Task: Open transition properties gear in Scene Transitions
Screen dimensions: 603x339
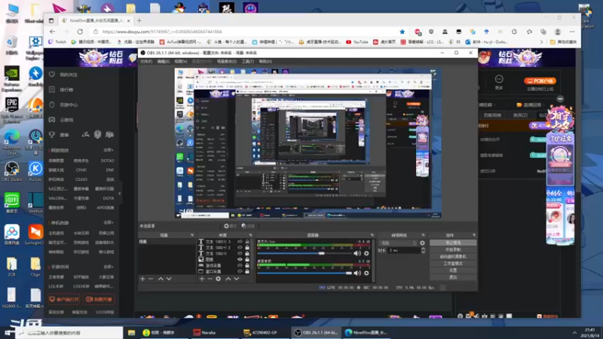Action: pyautogui.click(x=422, y=243)
